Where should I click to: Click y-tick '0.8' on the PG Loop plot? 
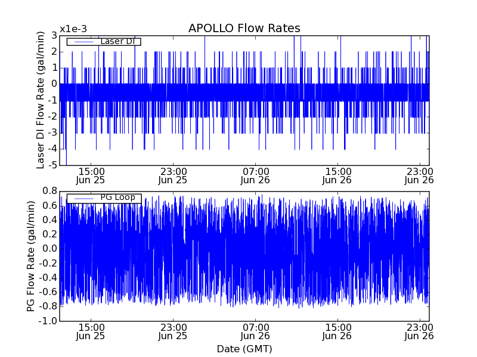point(50,191)
